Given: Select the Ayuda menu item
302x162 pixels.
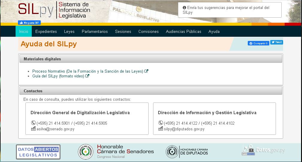Looking at the screenshot, I should (214, 31).
